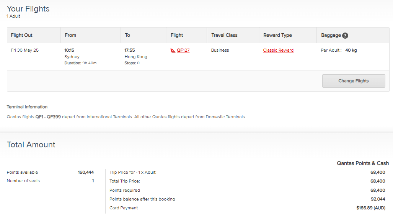This screenshot has height=217, width=393.
Task: Click the arrival city Hong Kong
Action: [x=136, y=57]
